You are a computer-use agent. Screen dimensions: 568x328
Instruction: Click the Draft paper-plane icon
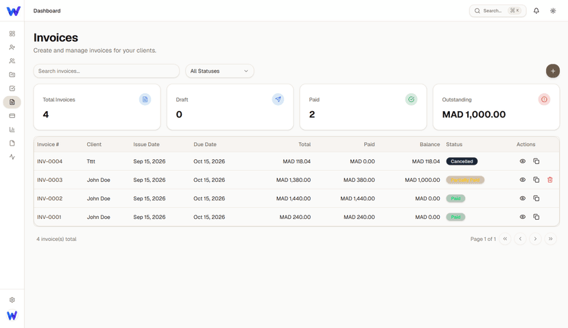278,99
